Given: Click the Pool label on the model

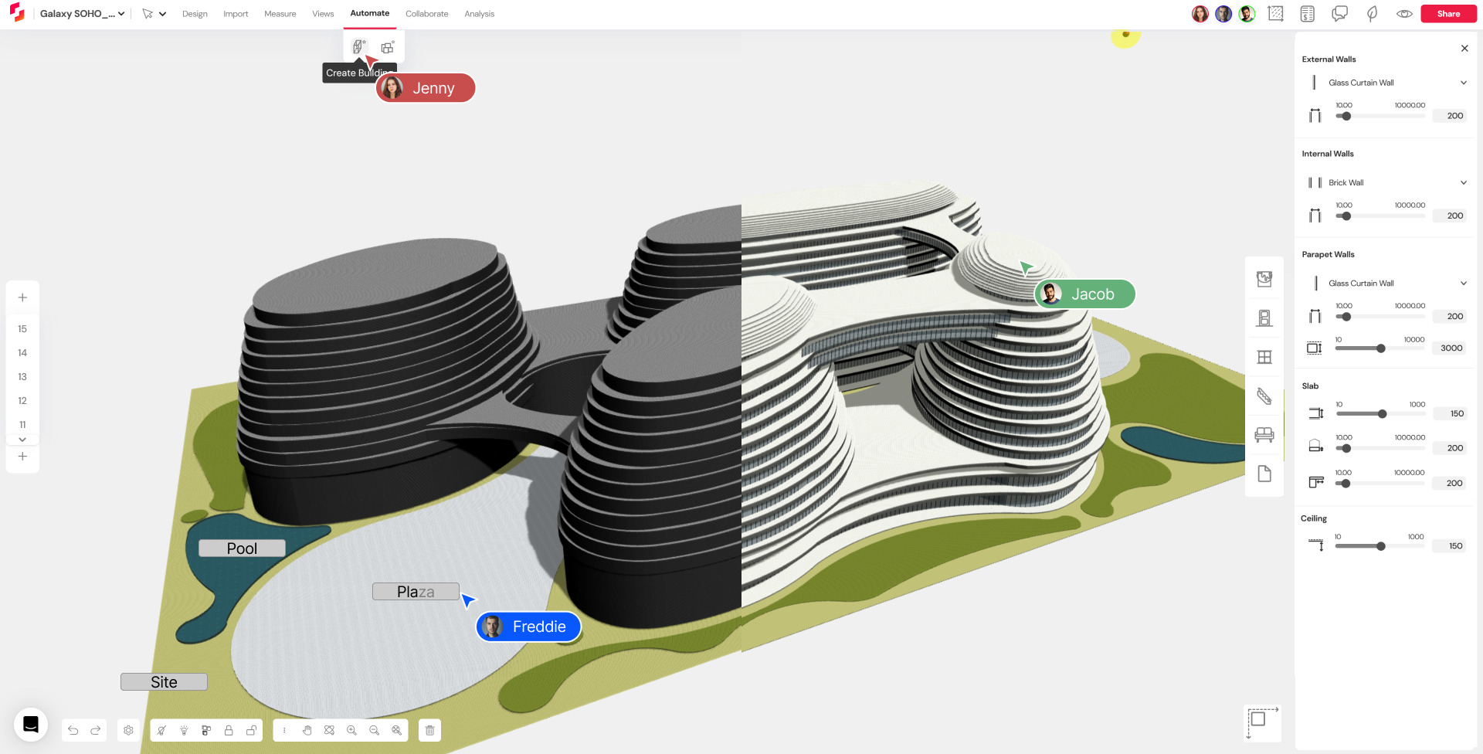Looking at the screenshot, I should coord(242,548).
